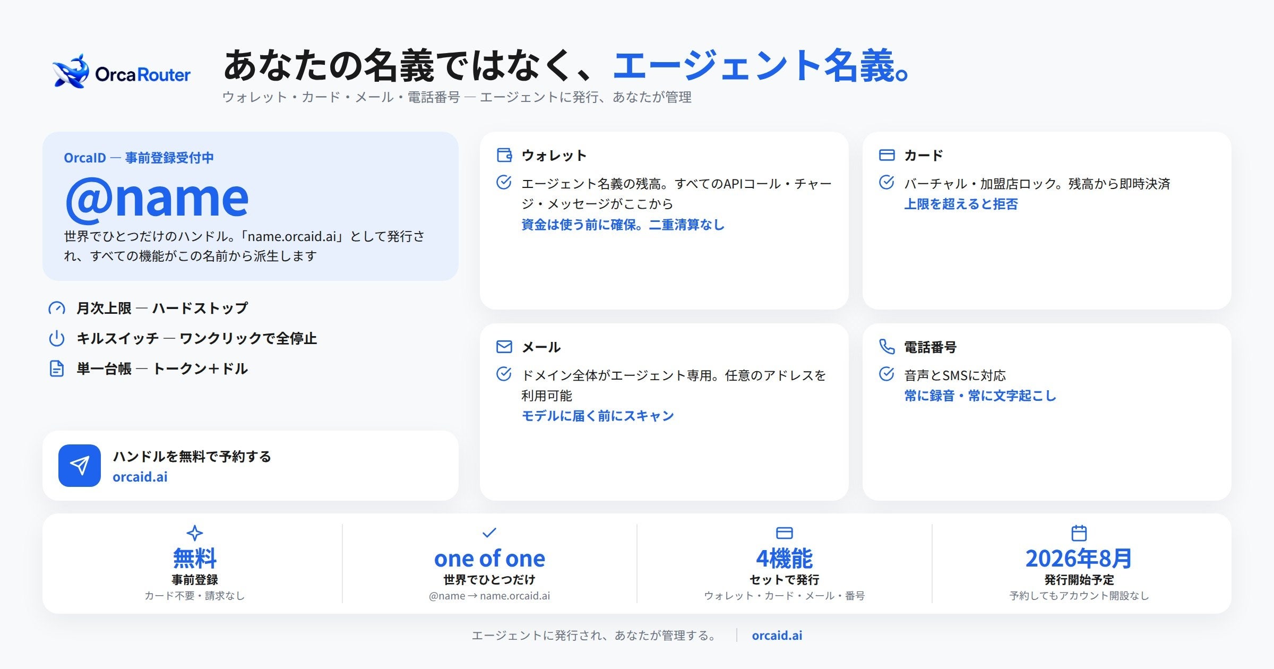Click the キルスイッチ — ワンクリックで全停止 line
Image resolution: width=1274 pixels, height=669 pixels.
(x=197, y=339)
